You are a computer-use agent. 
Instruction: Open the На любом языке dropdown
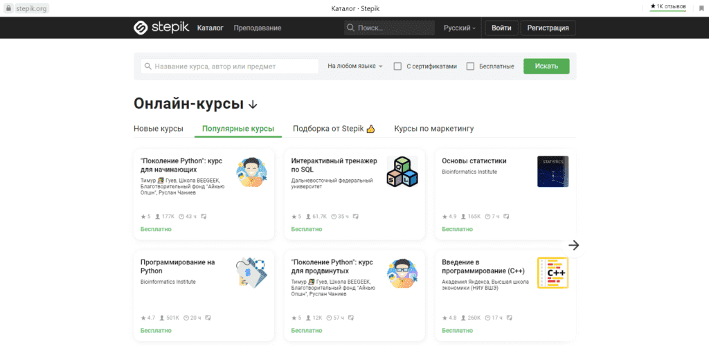[354, 66]
